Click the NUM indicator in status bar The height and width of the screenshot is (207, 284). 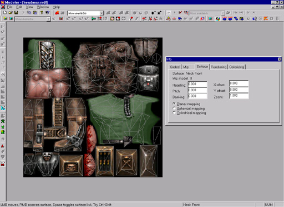268,205
